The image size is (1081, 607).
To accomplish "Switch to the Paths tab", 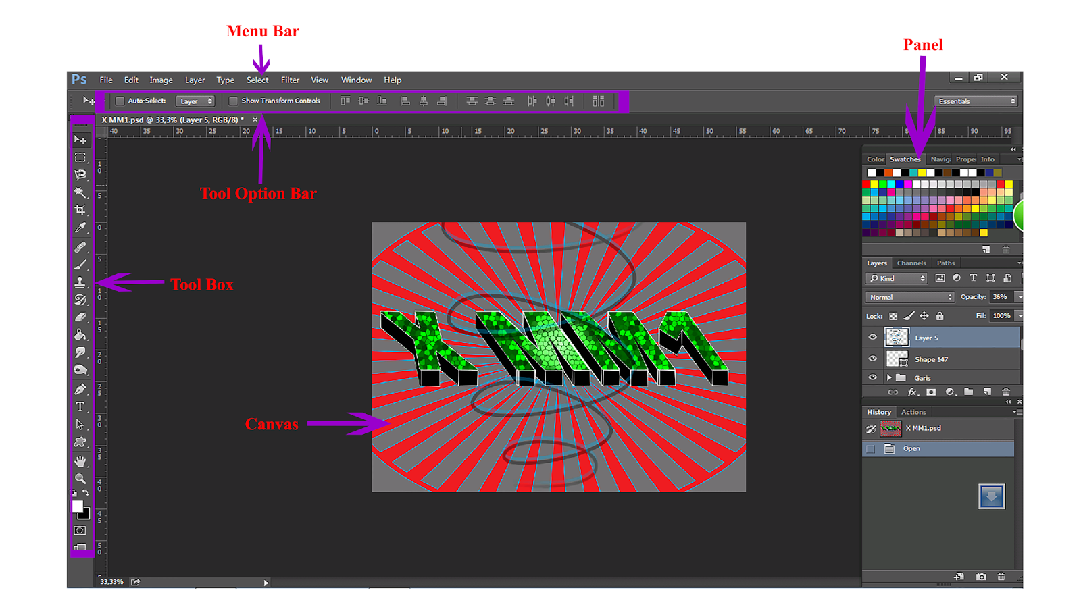I will [946, 263].
